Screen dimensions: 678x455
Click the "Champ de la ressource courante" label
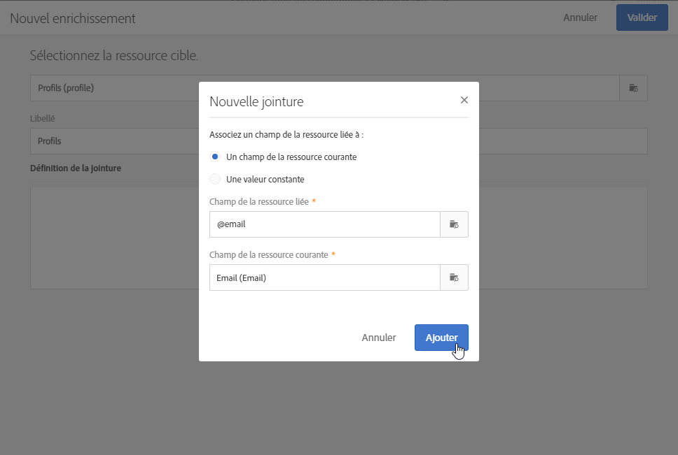click(x=268, y=255)
